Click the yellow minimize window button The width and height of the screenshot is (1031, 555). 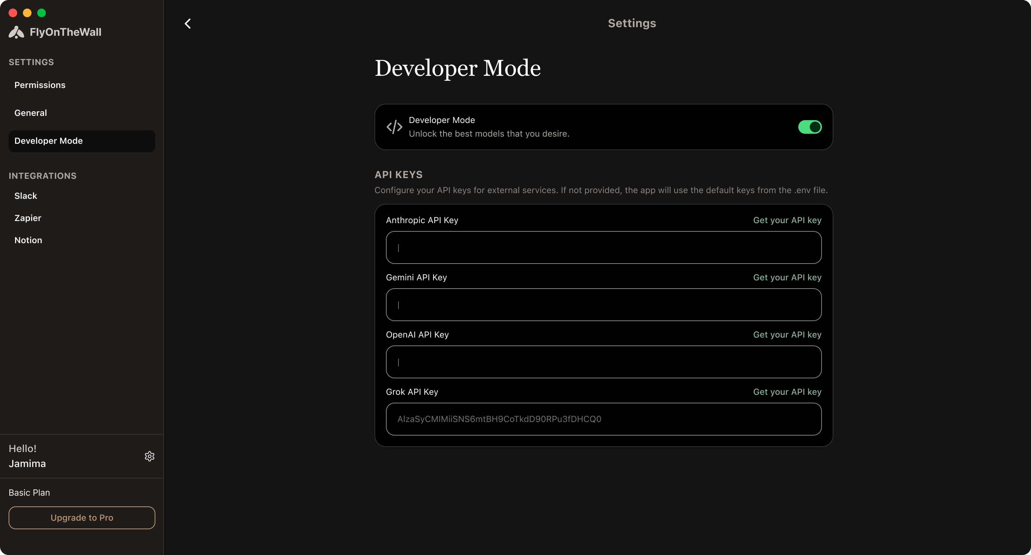pos(27,13)
